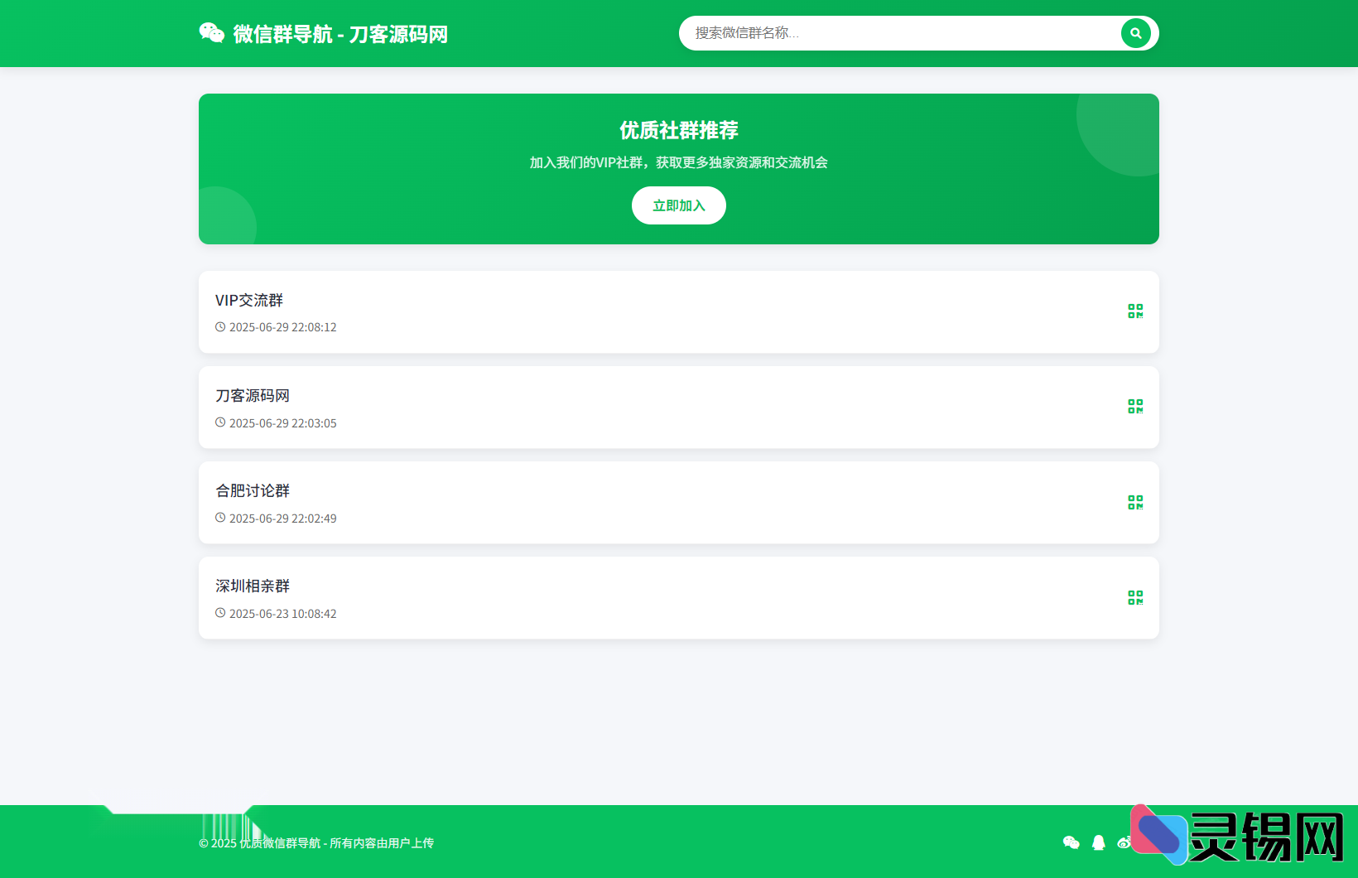Open the 合肥讨论群 group card
Viewport: 1358px width, 878px height.
(x=678, y=502)
